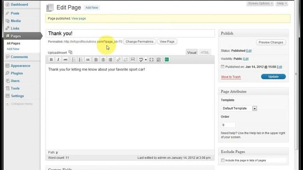
Task: Apply blockquote formatting
Action: [x=88, y=59]
